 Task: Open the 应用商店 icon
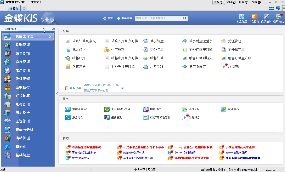coord(278,17)
